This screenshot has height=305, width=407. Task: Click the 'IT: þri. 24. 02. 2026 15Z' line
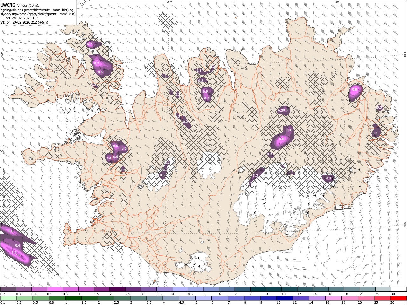coord(20,18)
